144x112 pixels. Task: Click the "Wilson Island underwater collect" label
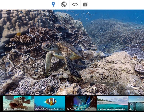tap(113, 109)
